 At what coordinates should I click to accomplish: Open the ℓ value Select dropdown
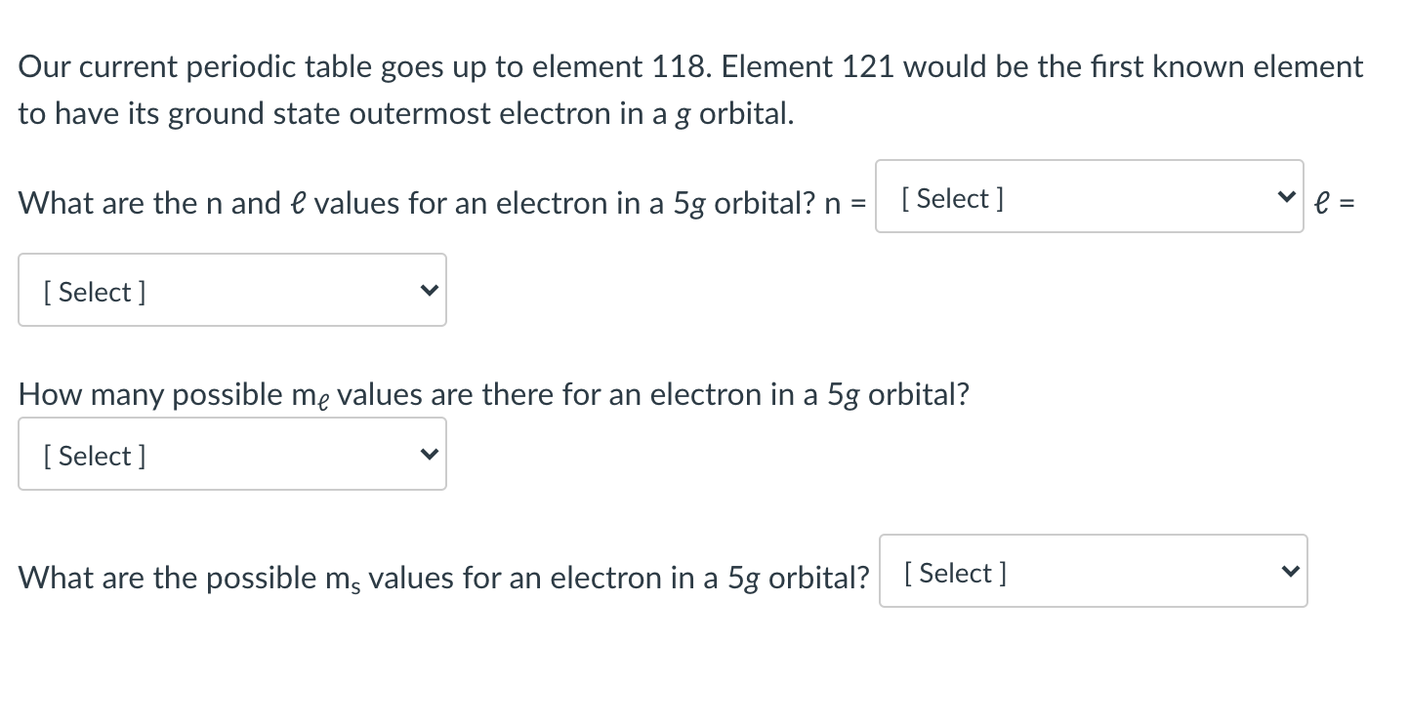pyautogui.click(x=231, y=291)
